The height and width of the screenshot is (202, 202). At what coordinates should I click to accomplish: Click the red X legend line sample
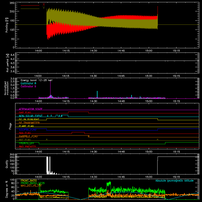pos(30,5)
